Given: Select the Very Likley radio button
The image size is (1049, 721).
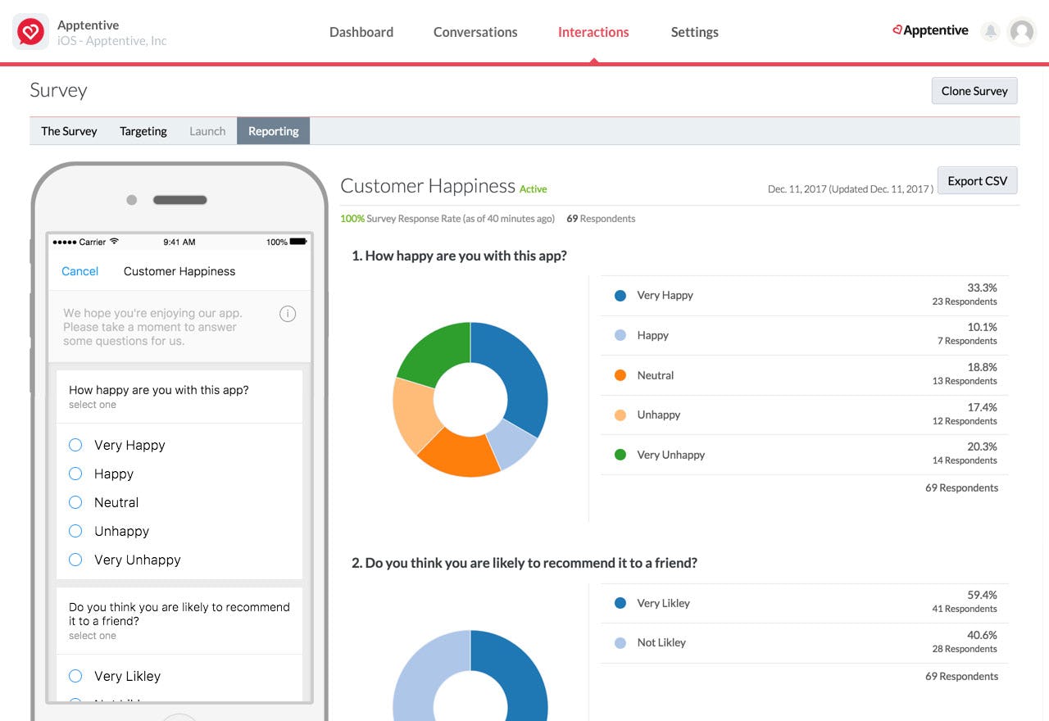Looking at the screenshot, I should click(75, 676).
